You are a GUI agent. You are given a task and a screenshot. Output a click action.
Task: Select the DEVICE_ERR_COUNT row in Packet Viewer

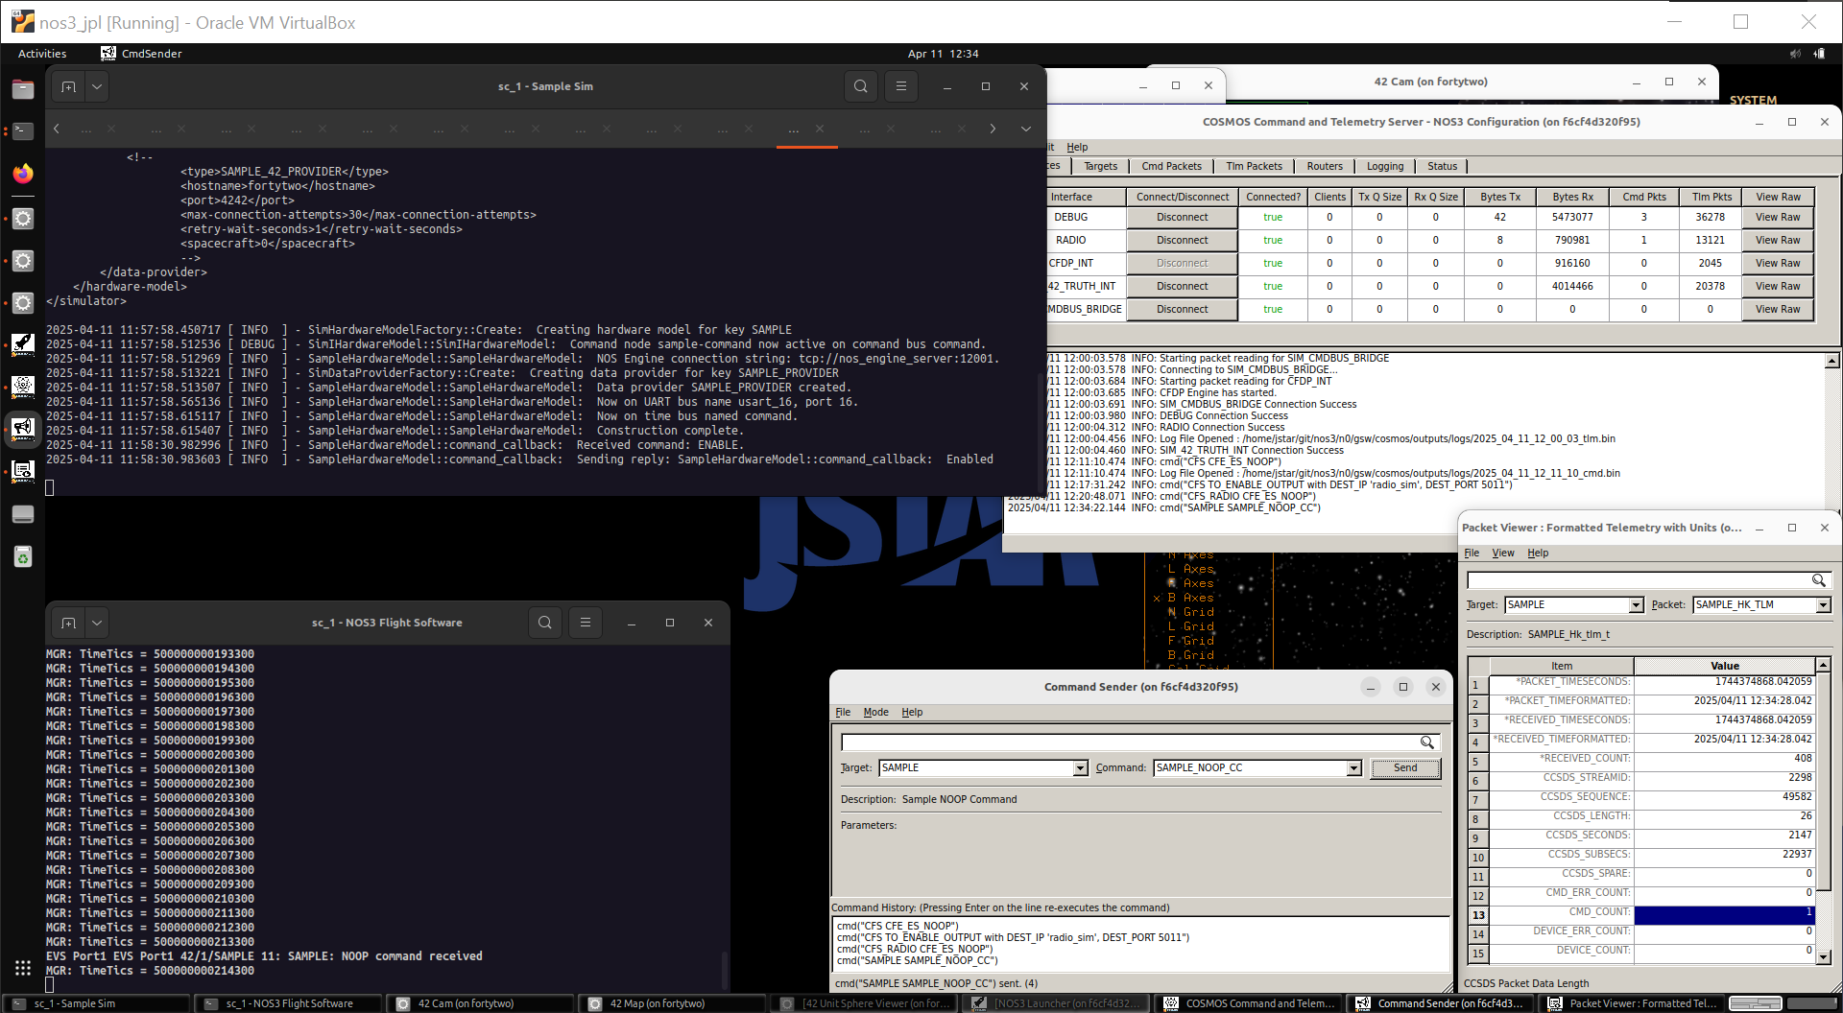click(1642, 932)
